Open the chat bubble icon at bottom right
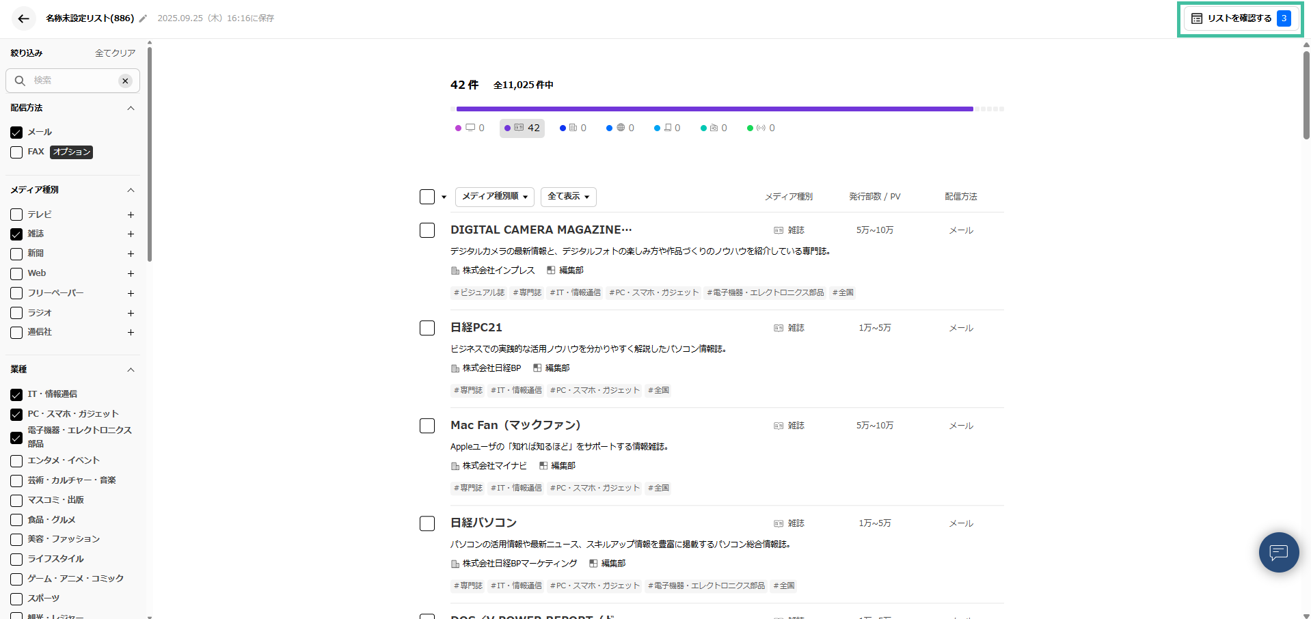The image size is (1311, 619). click(1278, 552)
